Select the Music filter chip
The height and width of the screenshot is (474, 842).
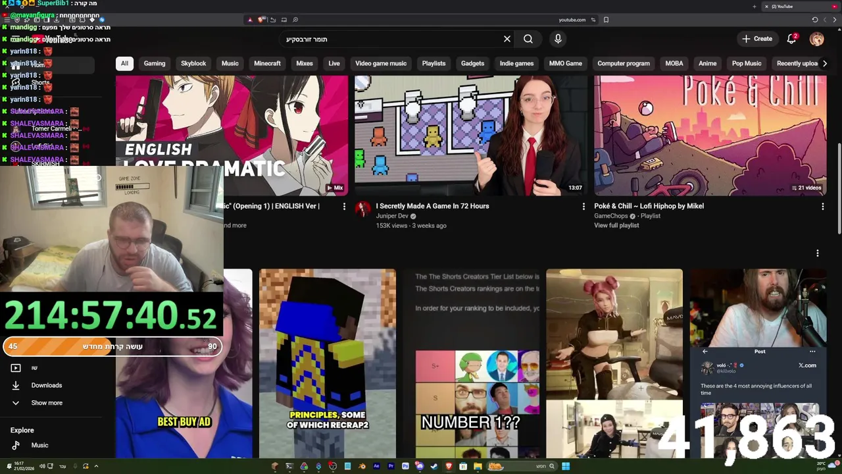[230, 63]
